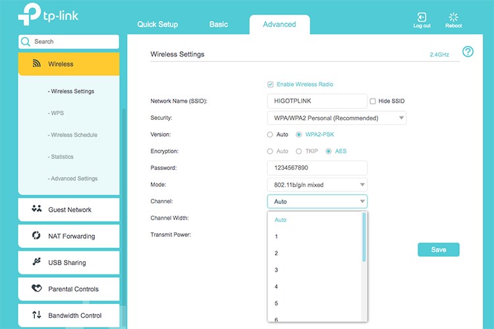Toggle the Enable Wireless Radio checkbox
Viewport: 494px width, 329px height.
click(271, 84)
